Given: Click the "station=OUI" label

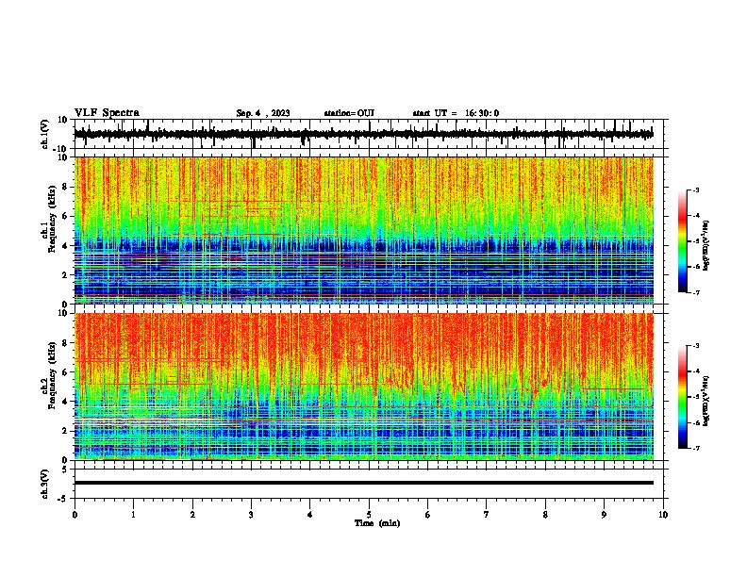Looking at the screenshot, I should (349, 113).
